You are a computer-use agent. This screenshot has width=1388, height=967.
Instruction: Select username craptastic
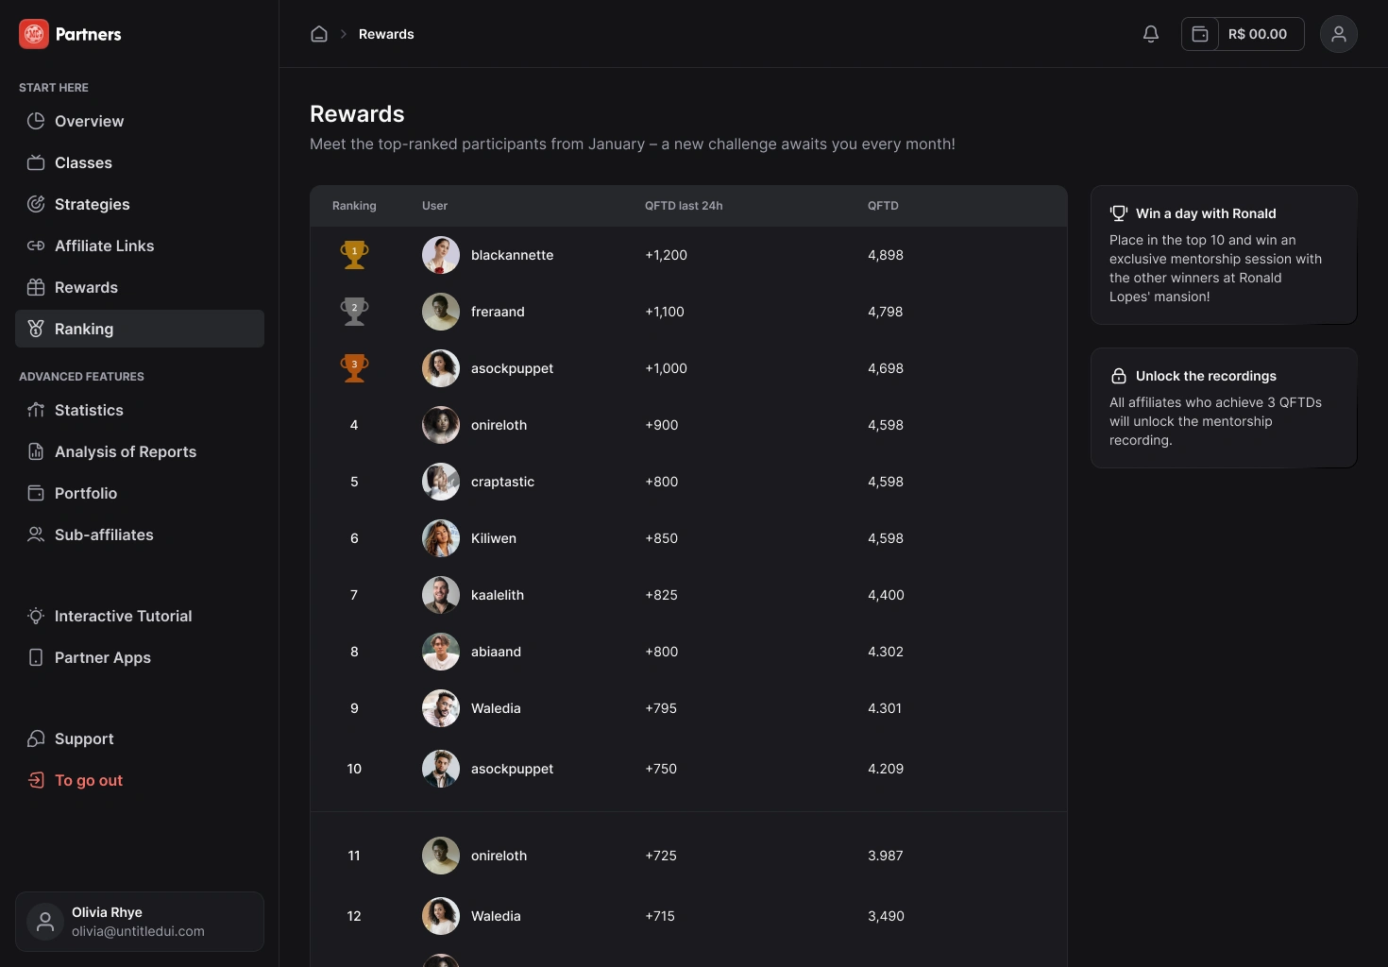click(x=502, y=482)
